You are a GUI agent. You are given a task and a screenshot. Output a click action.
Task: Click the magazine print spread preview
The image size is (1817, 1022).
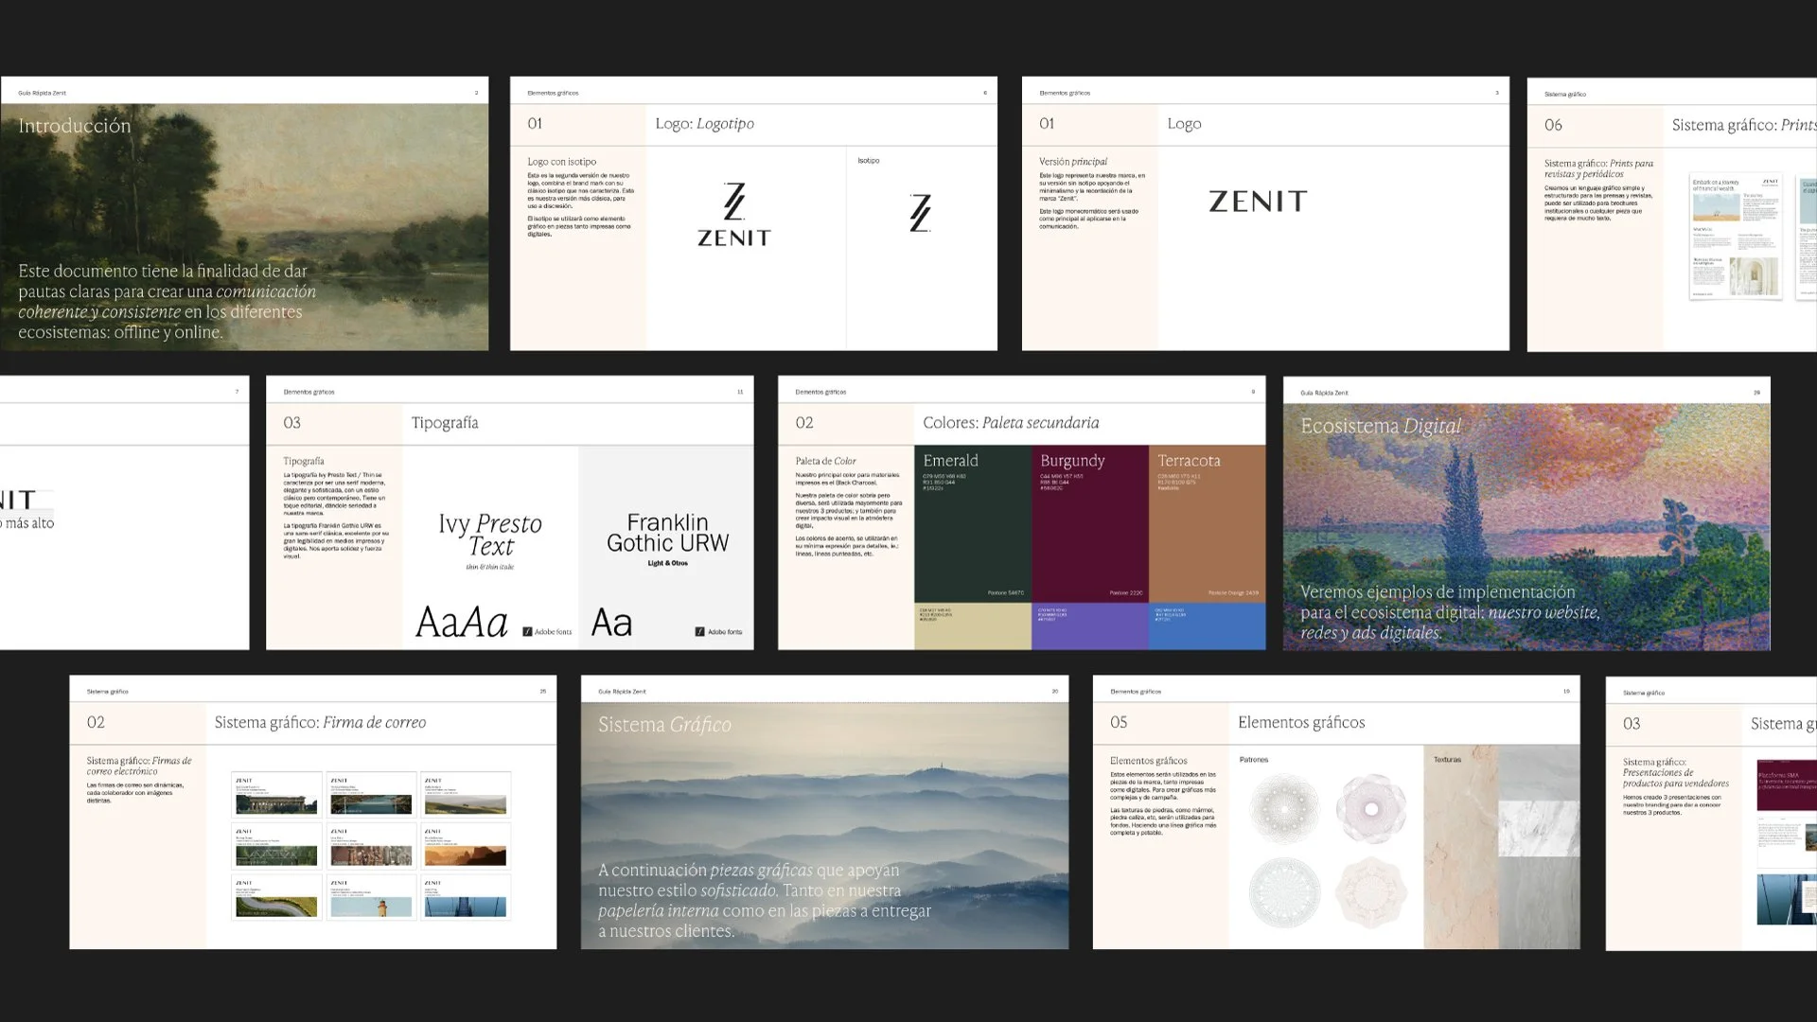click(1737, 237)
